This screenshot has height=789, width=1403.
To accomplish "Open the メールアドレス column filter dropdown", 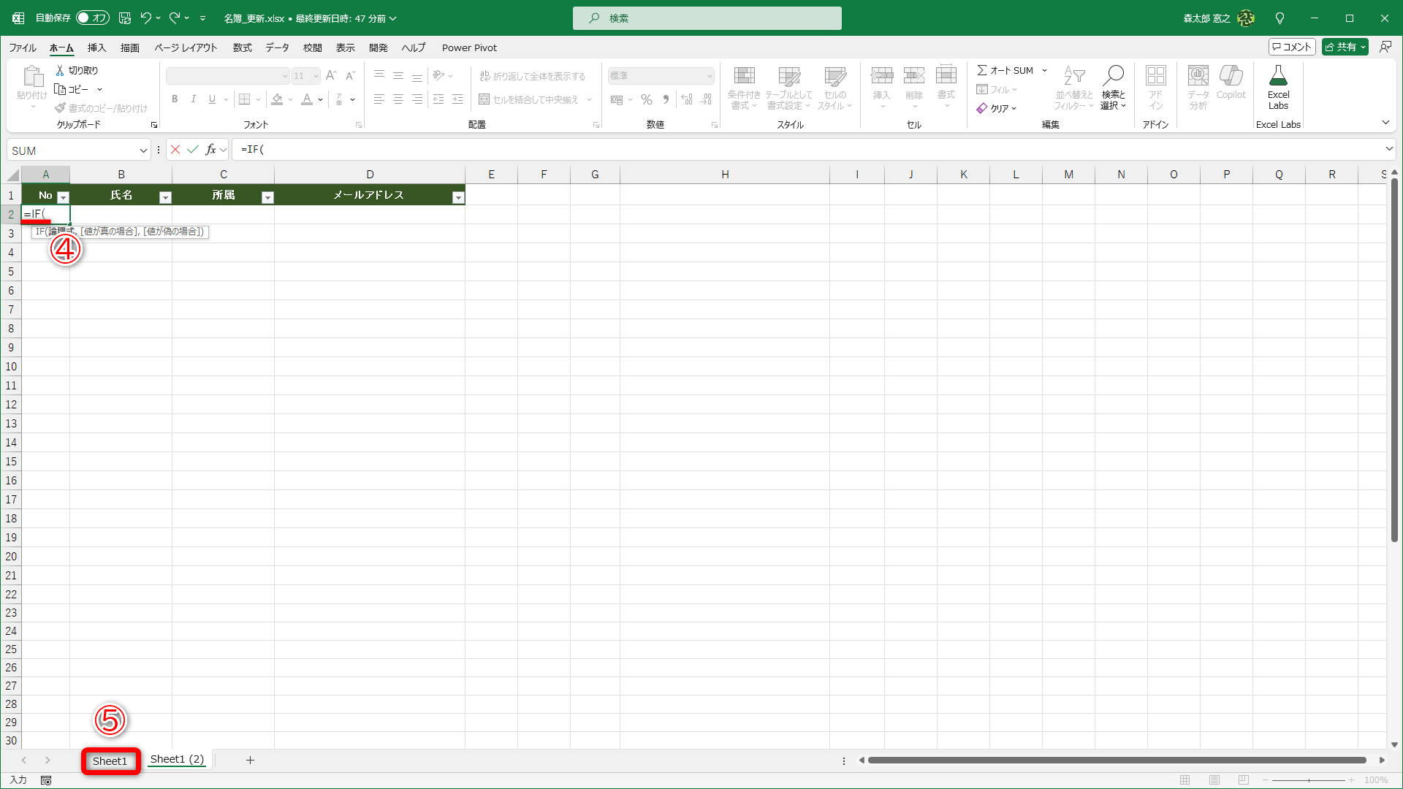I will coord(458,197).
